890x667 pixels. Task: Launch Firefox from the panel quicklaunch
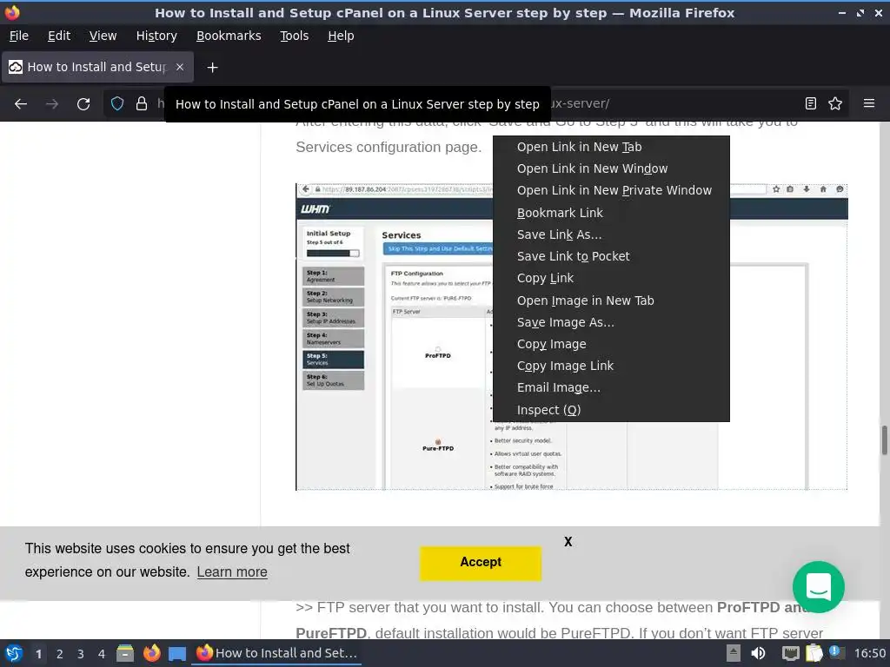point(152,653)
